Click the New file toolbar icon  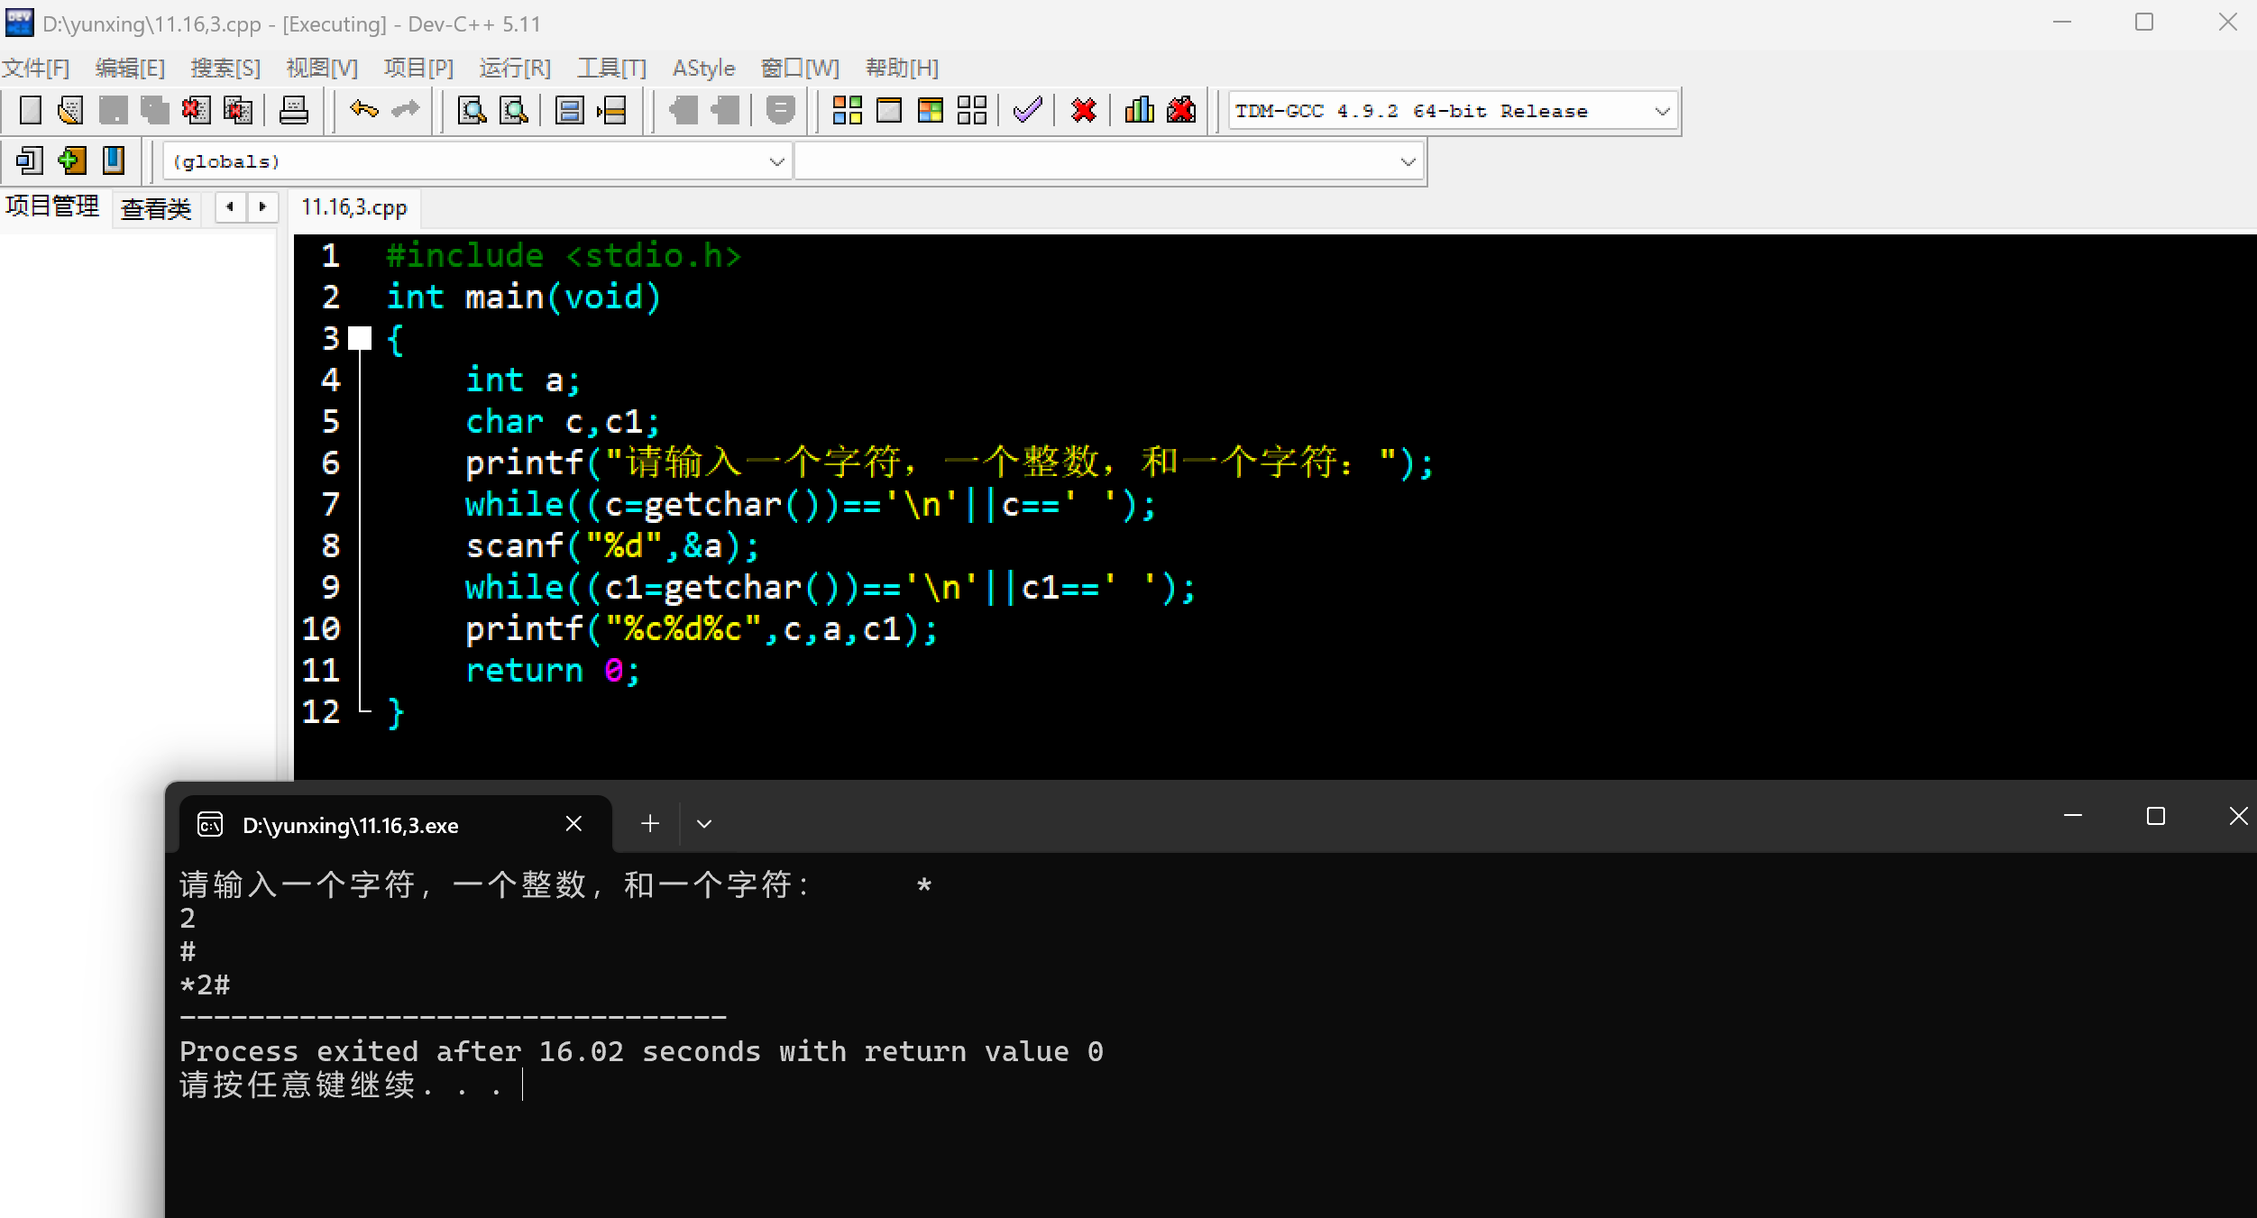[30, 111]
